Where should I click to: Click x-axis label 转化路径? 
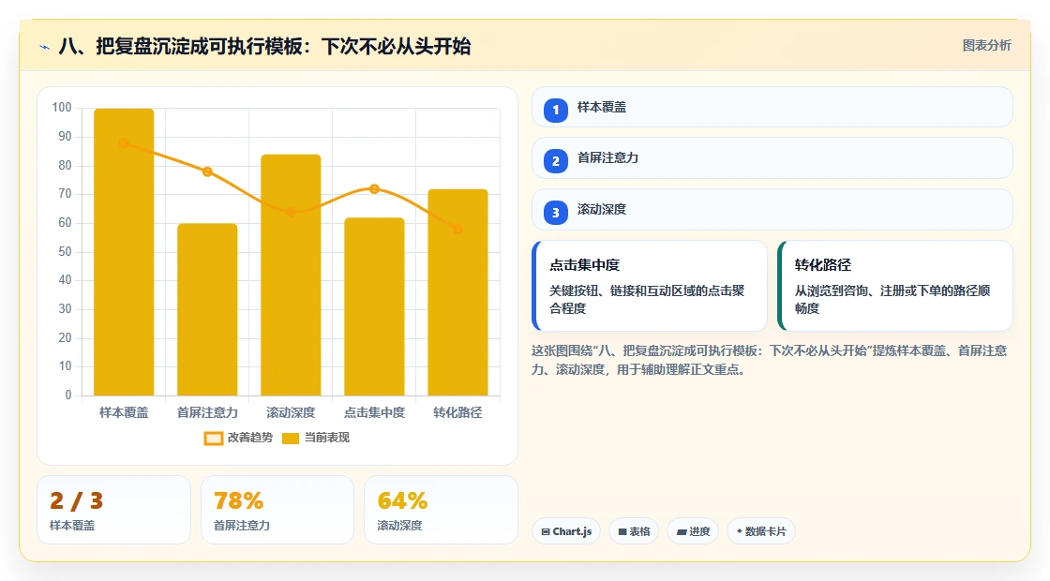coord(458,413)
